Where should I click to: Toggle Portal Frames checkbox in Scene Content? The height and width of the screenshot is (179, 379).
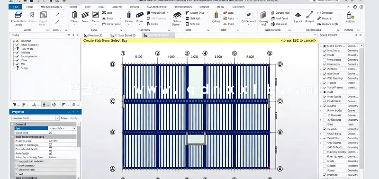(x=325, y=88)
